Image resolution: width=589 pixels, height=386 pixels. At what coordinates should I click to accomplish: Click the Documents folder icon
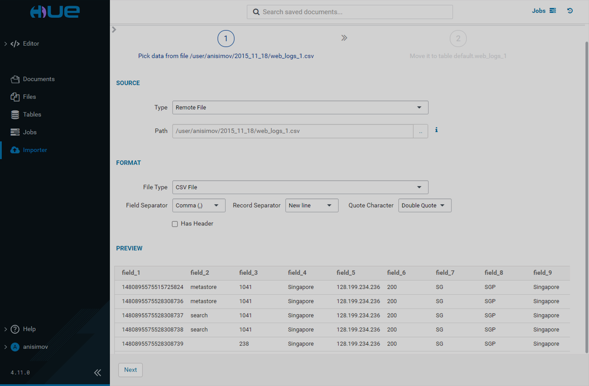15,79
